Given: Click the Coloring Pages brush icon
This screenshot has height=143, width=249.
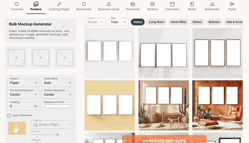Looking at the screenshot, I should coord(59,4).
